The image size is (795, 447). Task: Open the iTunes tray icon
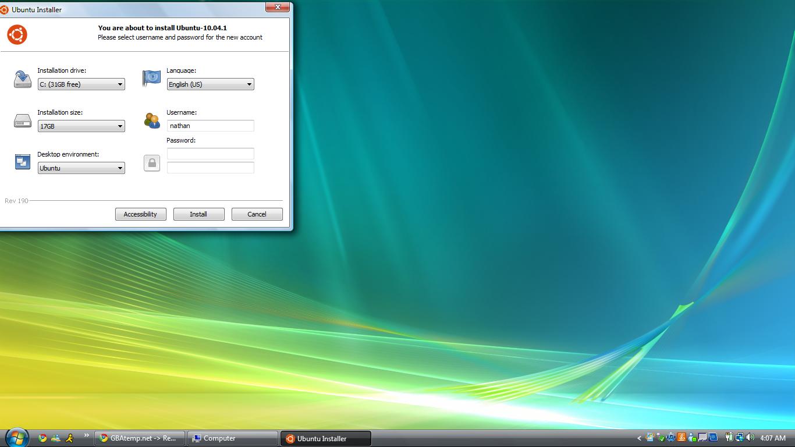click(x=671, y=438)
